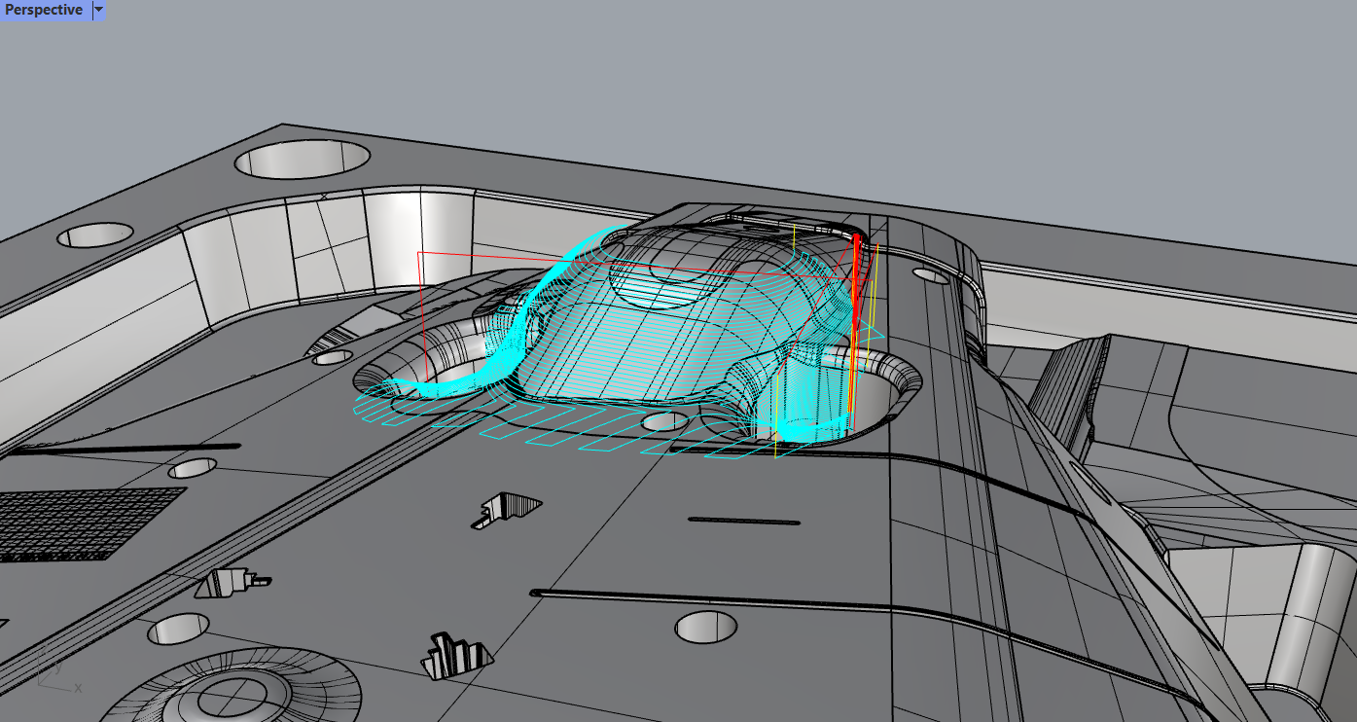
Task: Select the red vertical plunge toolpath line
Action: tap(855, 321)
